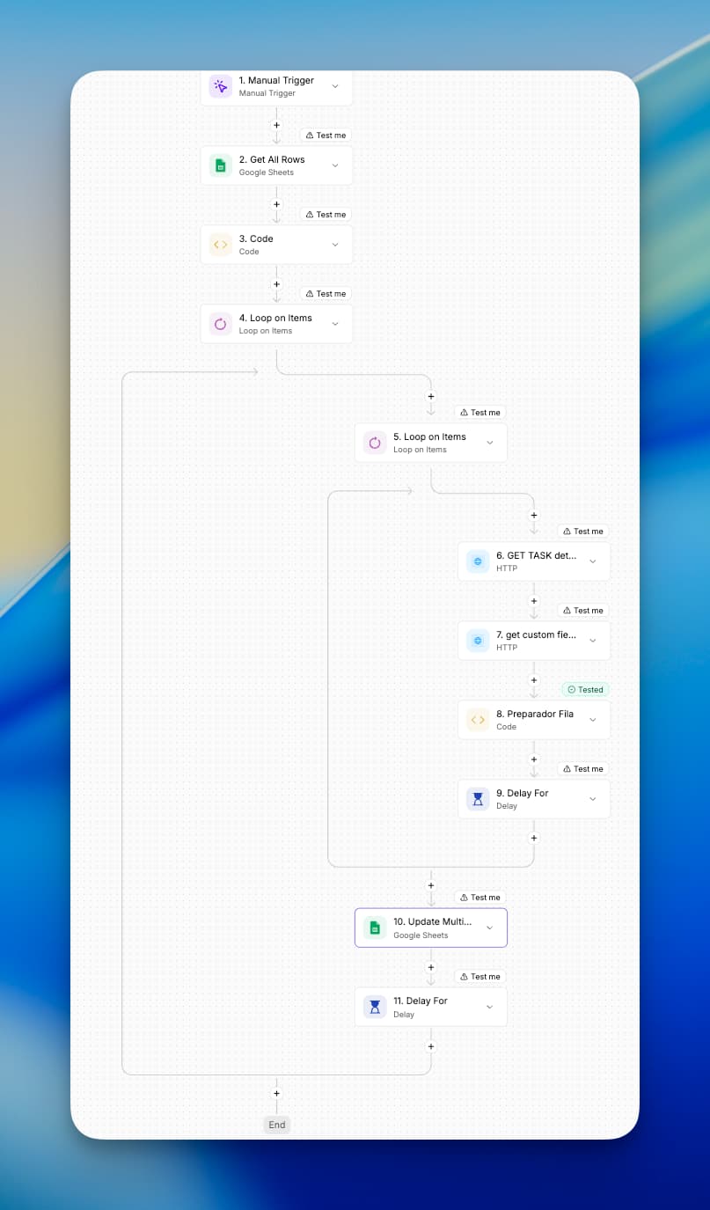Click the Tested badge above Preparador Fila
The image size is (710, 1210).
(585, 690)
